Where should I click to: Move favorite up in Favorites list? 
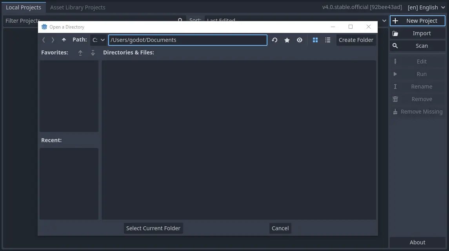click(80, 52)
